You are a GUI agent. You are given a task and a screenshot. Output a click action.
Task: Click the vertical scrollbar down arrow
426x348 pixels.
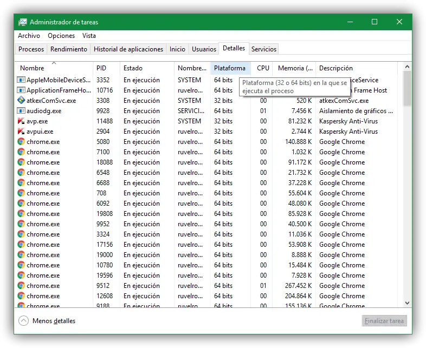(407, 303)
